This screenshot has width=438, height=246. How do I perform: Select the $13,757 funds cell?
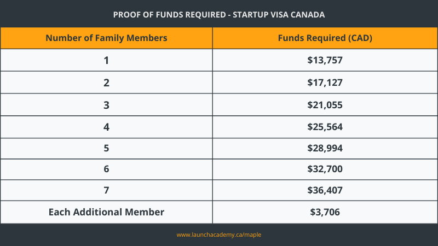coord(325,60)
